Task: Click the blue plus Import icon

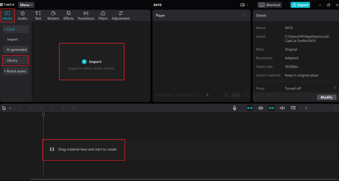Action: click(84, 61)
